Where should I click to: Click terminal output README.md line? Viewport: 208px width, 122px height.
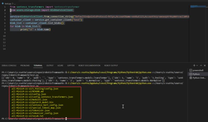click(x=28, y=91)
